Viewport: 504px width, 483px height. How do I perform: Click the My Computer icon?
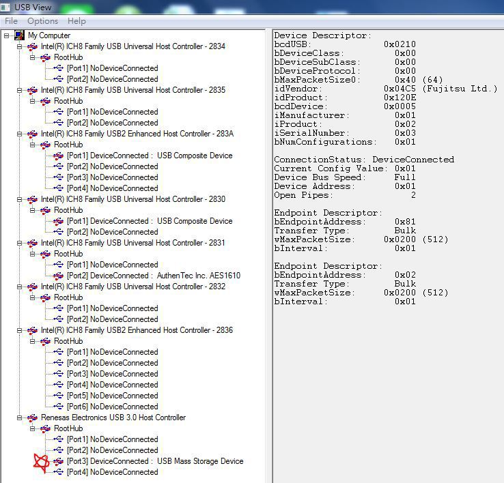point(19,35)
